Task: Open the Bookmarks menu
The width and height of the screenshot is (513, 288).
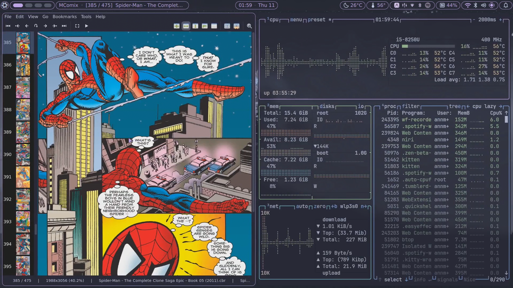Action: (x=65, y=17)
